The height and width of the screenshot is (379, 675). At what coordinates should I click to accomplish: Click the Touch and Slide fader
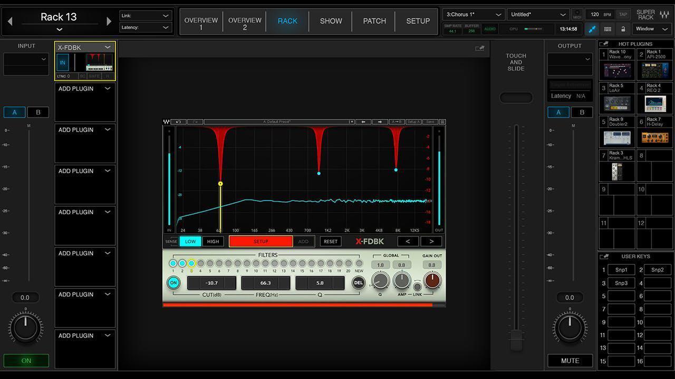(516, 97)
